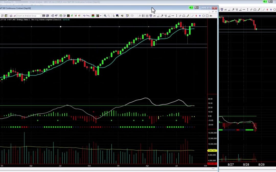Click the green S dropdown in top-right window

[x=265, y=2]
